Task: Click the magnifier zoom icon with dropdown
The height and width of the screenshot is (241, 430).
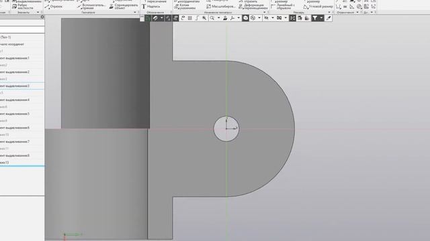Action: point(212,18)
